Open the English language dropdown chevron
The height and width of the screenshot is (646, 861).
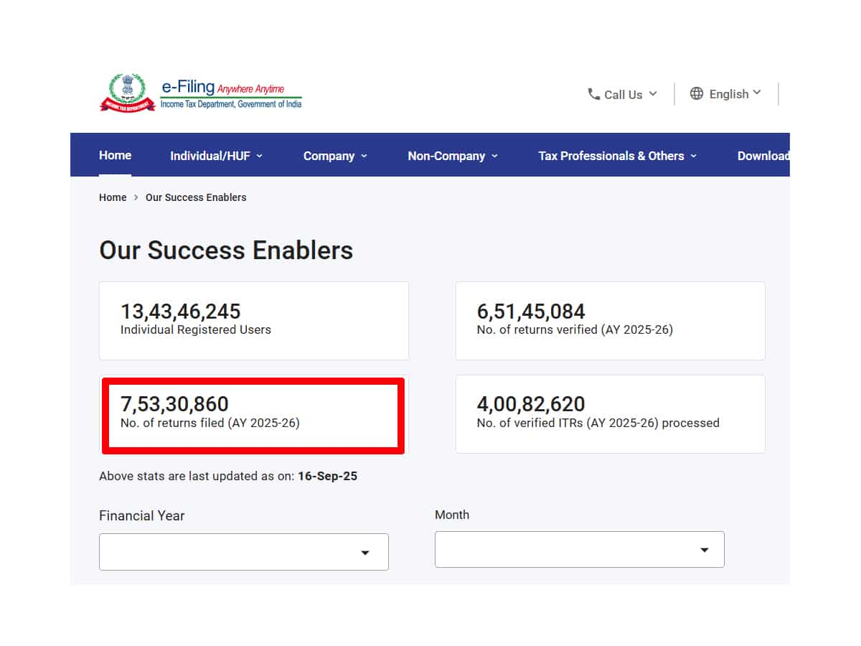(x=757, y=93)
